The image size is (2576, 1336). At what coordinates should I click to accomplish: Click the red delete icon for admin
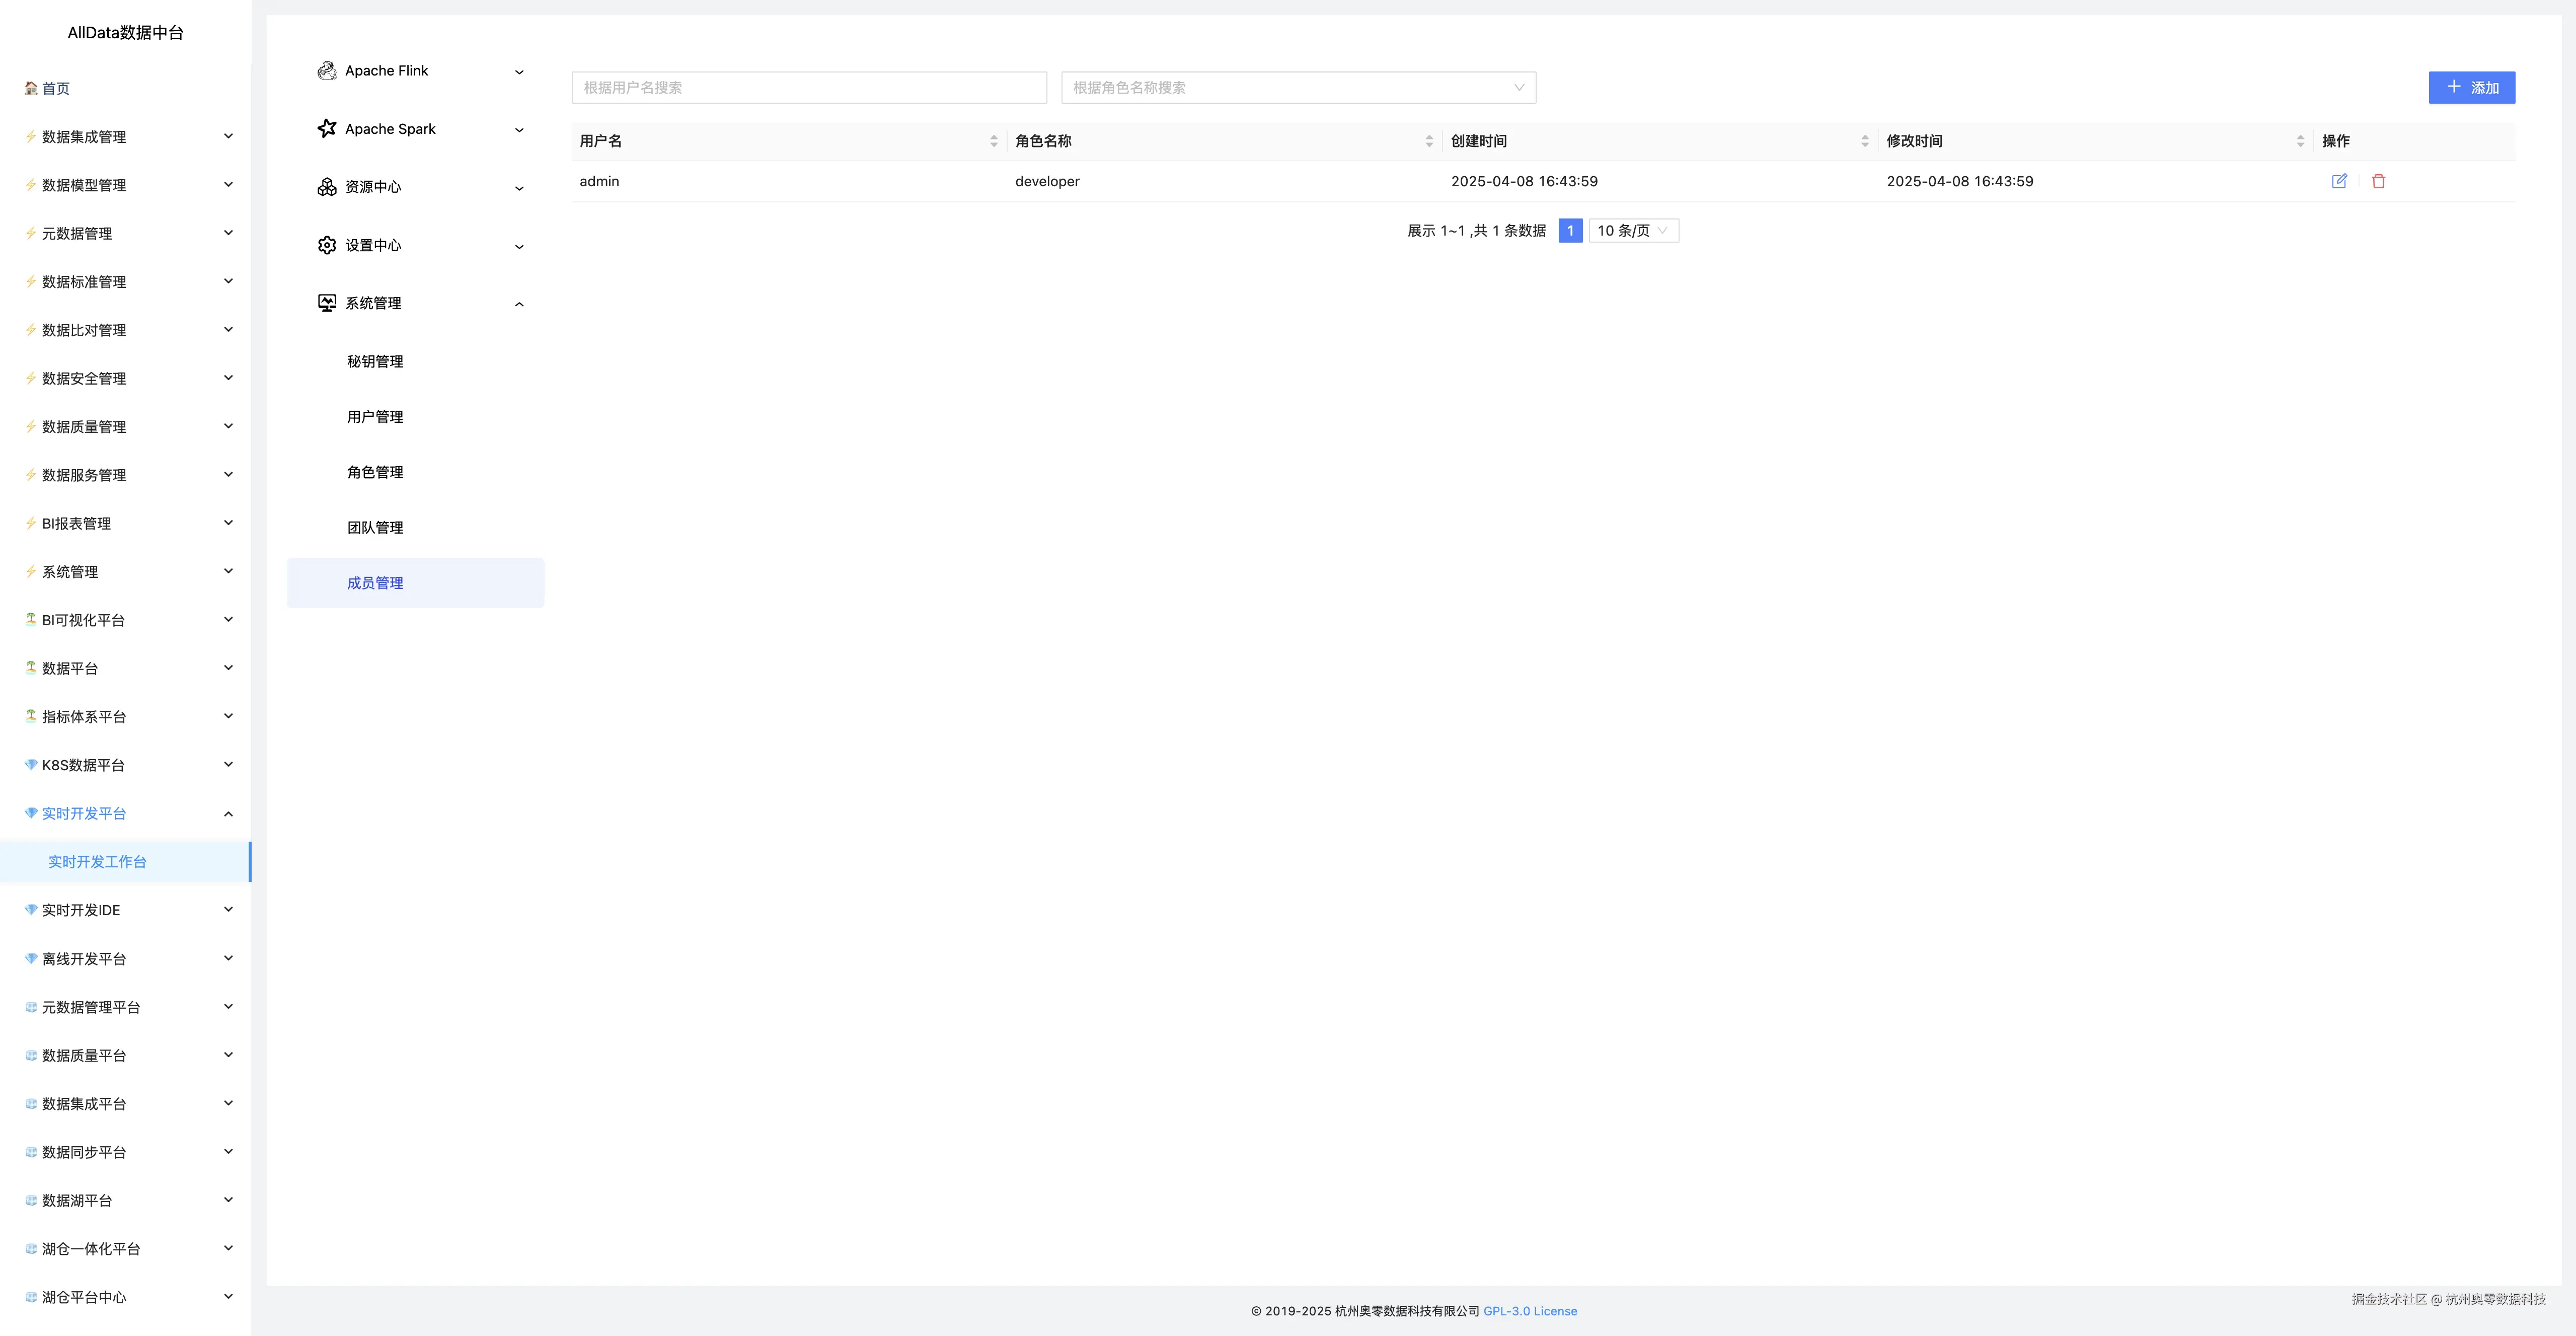[x=2378, y=181]
